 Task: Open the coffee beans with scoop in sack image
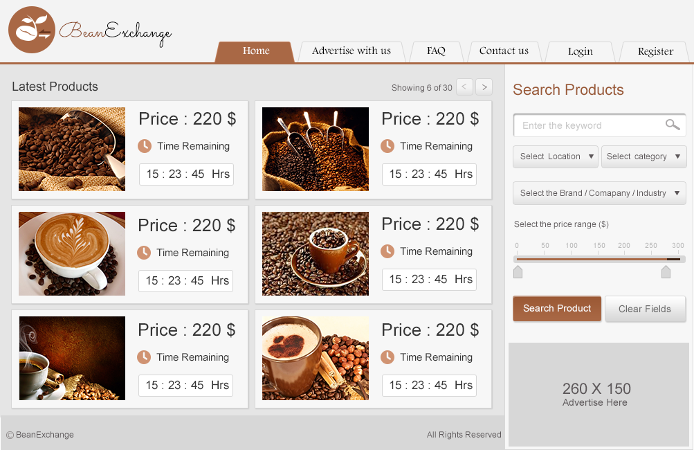(72, 150)
